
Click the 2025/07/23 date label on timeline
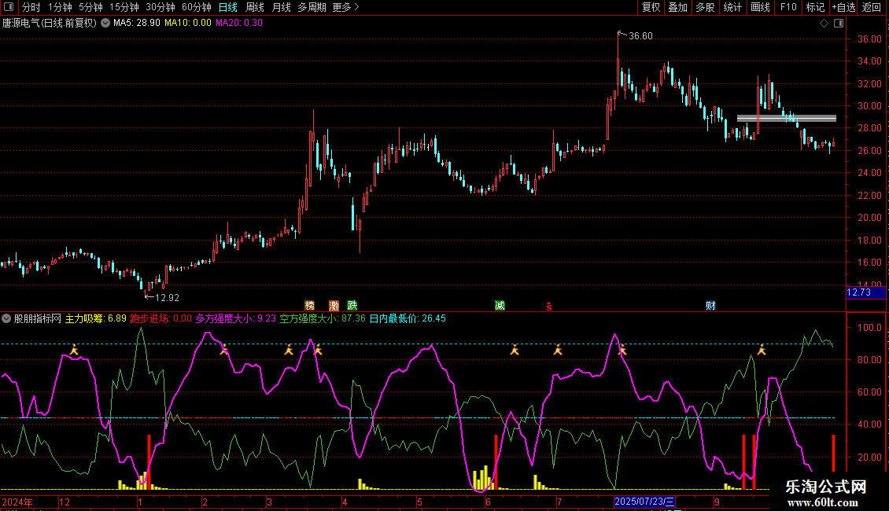tap(644, 502)
